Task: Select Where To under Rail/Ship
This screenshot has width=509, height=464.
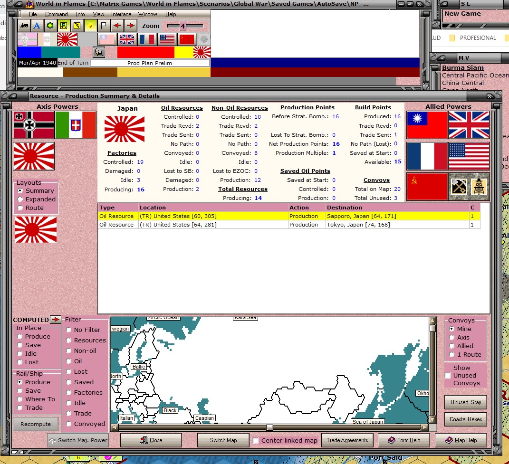Action: tap(20, 399)
